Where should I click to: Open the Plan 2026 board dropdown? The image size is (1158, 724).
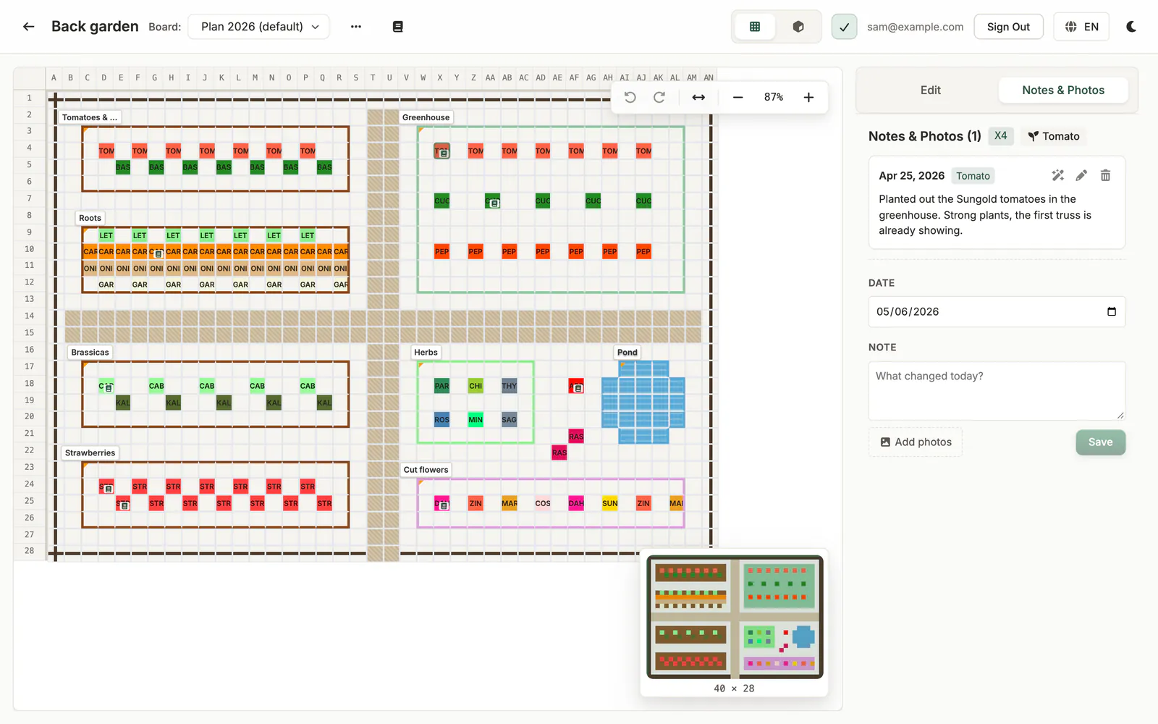(259, 27)
